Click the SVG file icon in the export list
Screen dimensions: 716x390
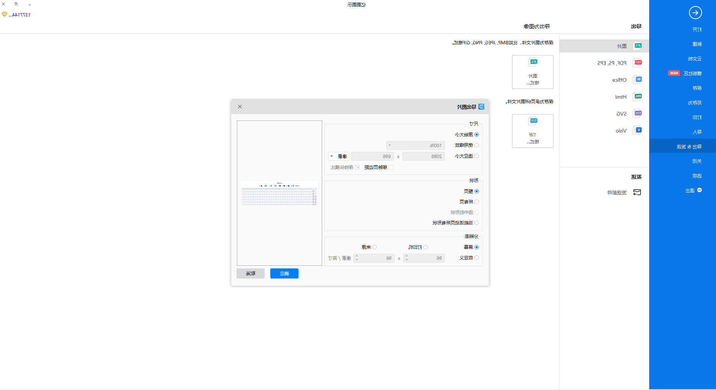(638, 113)
